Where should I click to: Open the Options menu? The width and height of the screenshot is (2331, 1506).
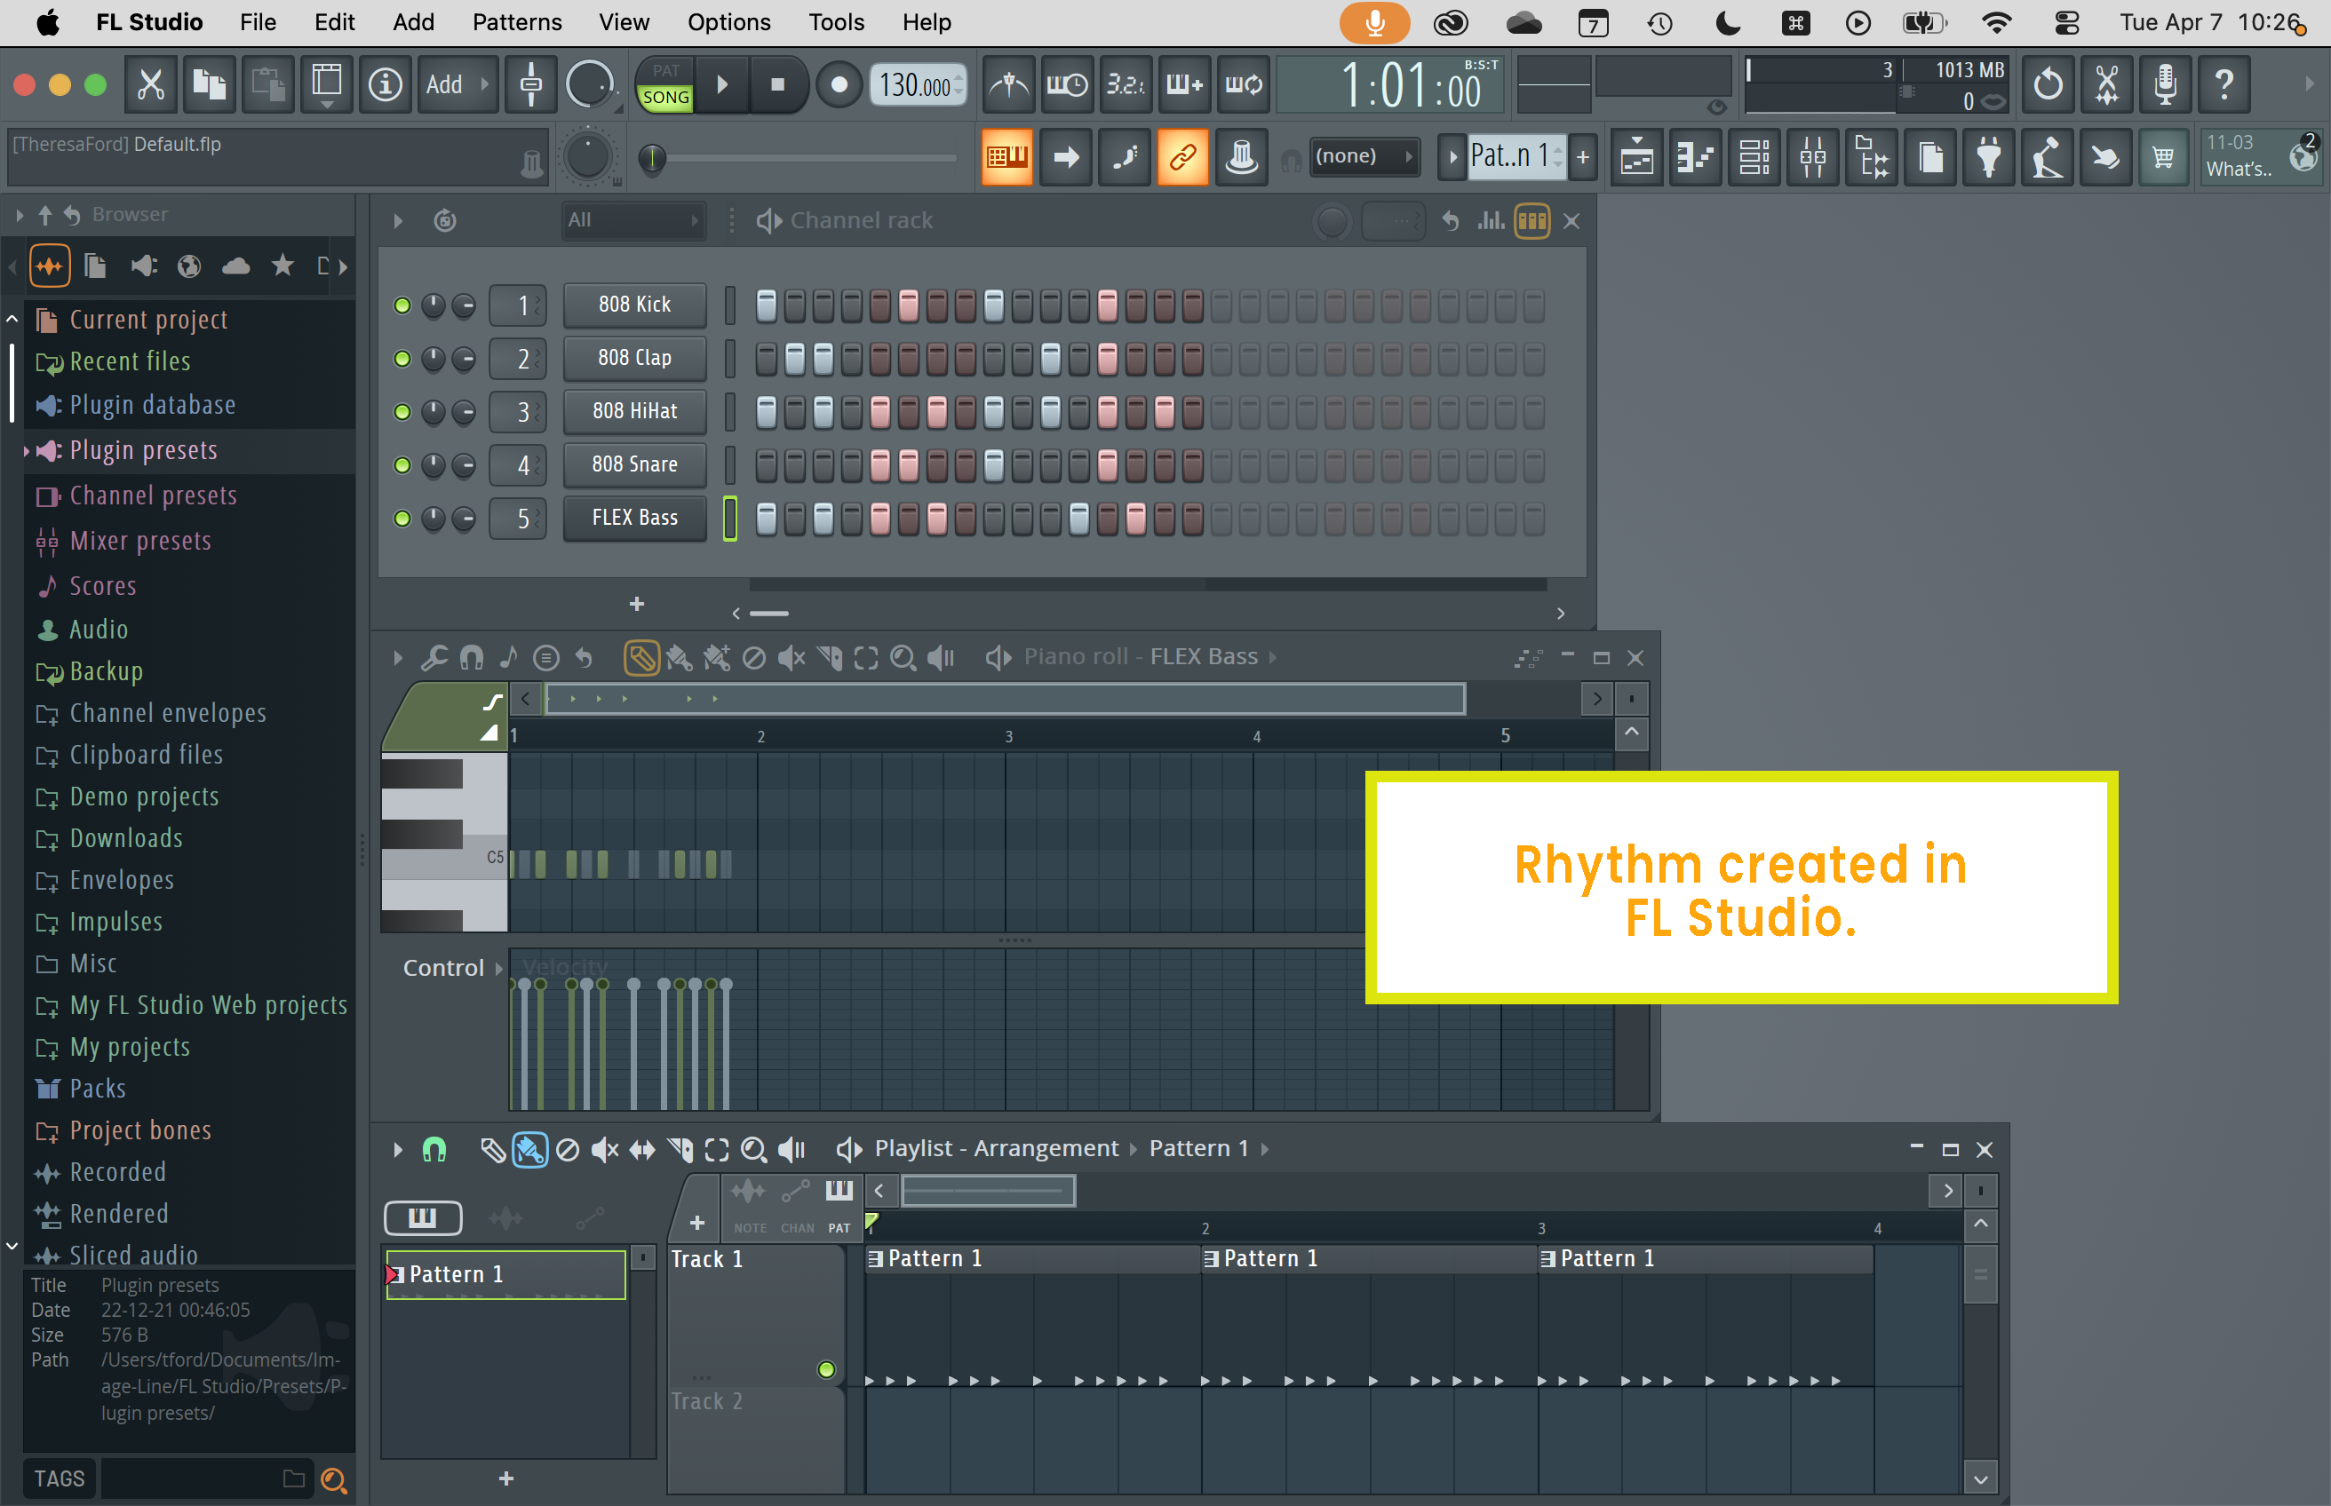pos(728,22)
